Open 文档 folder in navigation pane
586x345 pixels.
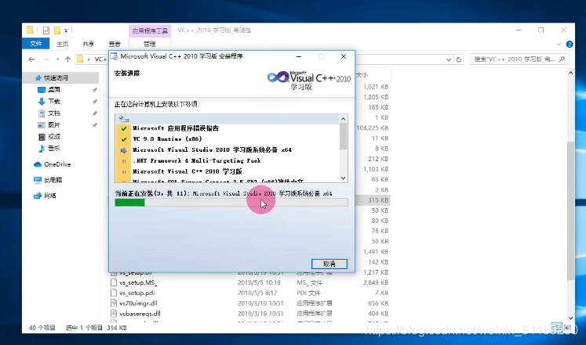(x=54, y=113)
